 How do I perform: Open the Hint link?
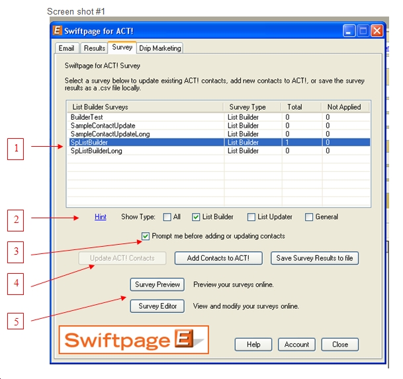101,217
